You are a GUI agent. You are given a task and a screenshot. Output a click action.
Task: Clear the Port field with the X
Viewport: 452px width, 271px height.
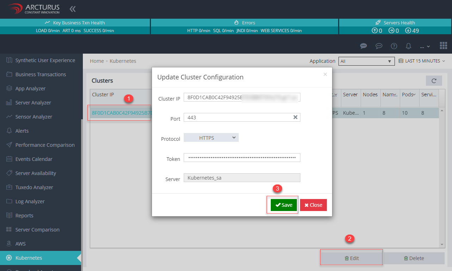tap(295, 117)
